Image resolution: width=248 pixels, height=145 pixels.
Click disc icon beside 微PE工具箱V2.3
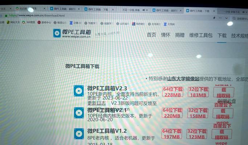[x=79, y=91]
